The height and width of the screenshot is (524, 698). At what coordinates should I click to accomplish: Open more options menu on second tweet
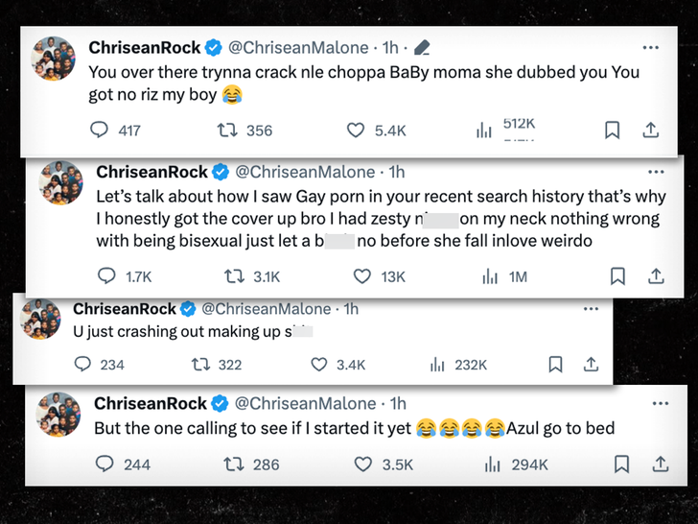[656, 173]
